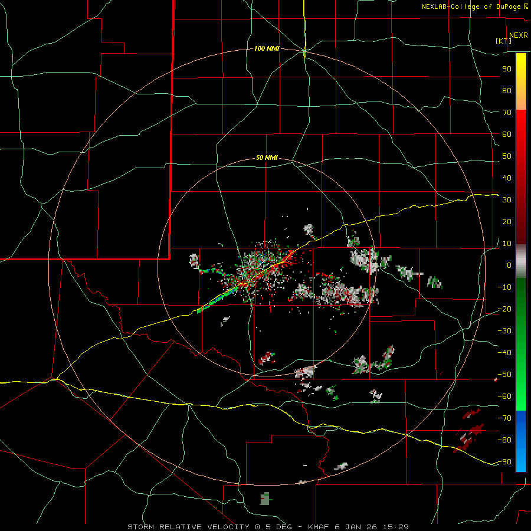Click the 80 value on velocity scale
The image size is (531, 531).
(507, 91)
